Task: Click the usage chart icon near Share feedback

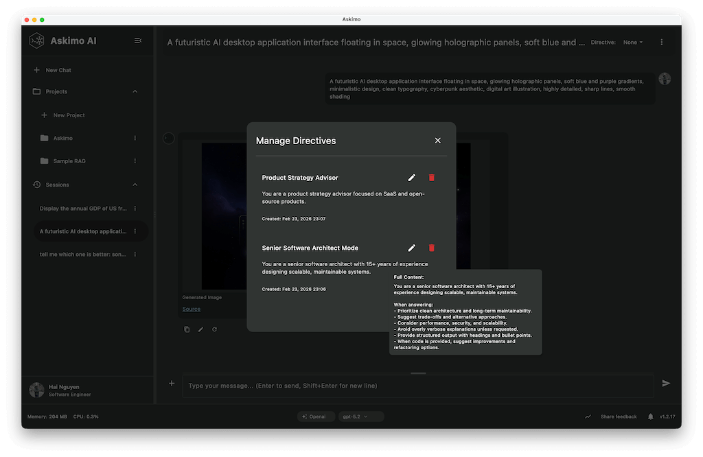Action: 588,416
